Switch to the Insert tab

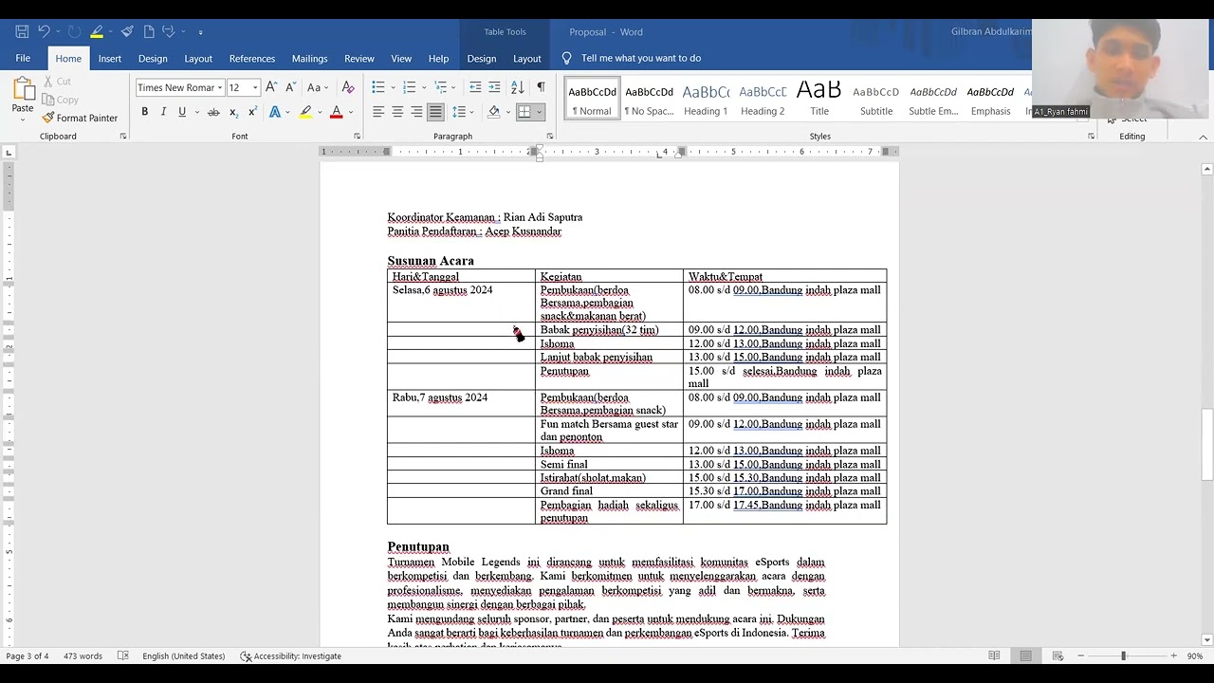point(110,58)
